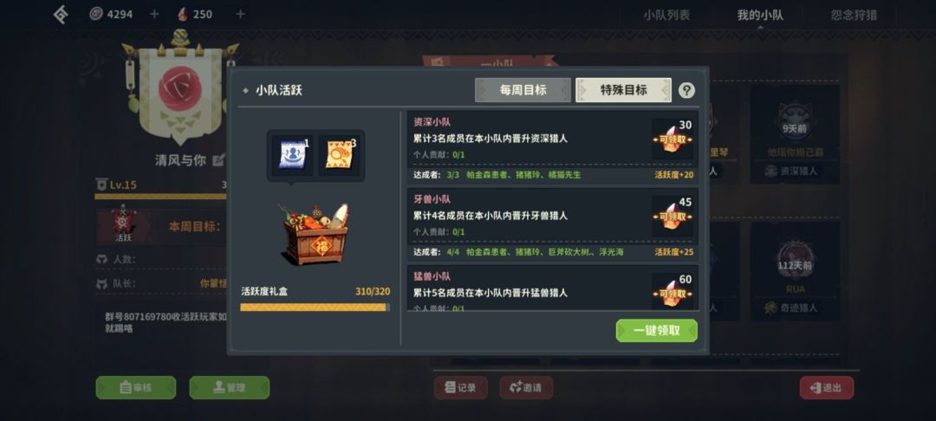Open the 怨念狩猎 tab
Viewport: 936px width, 421px height.
854,15
